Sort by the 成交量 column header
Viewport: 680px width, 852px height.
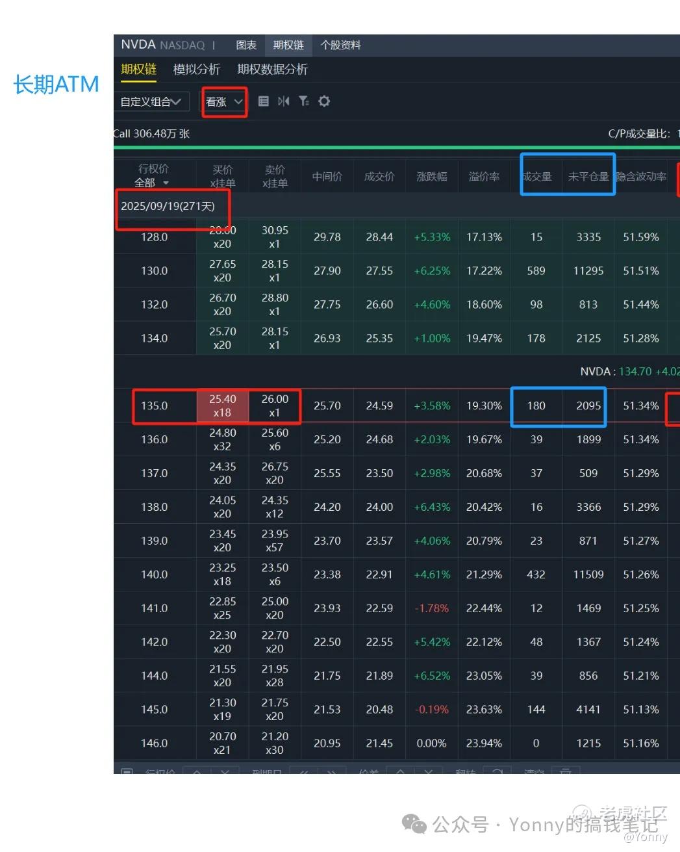point(537,177)
